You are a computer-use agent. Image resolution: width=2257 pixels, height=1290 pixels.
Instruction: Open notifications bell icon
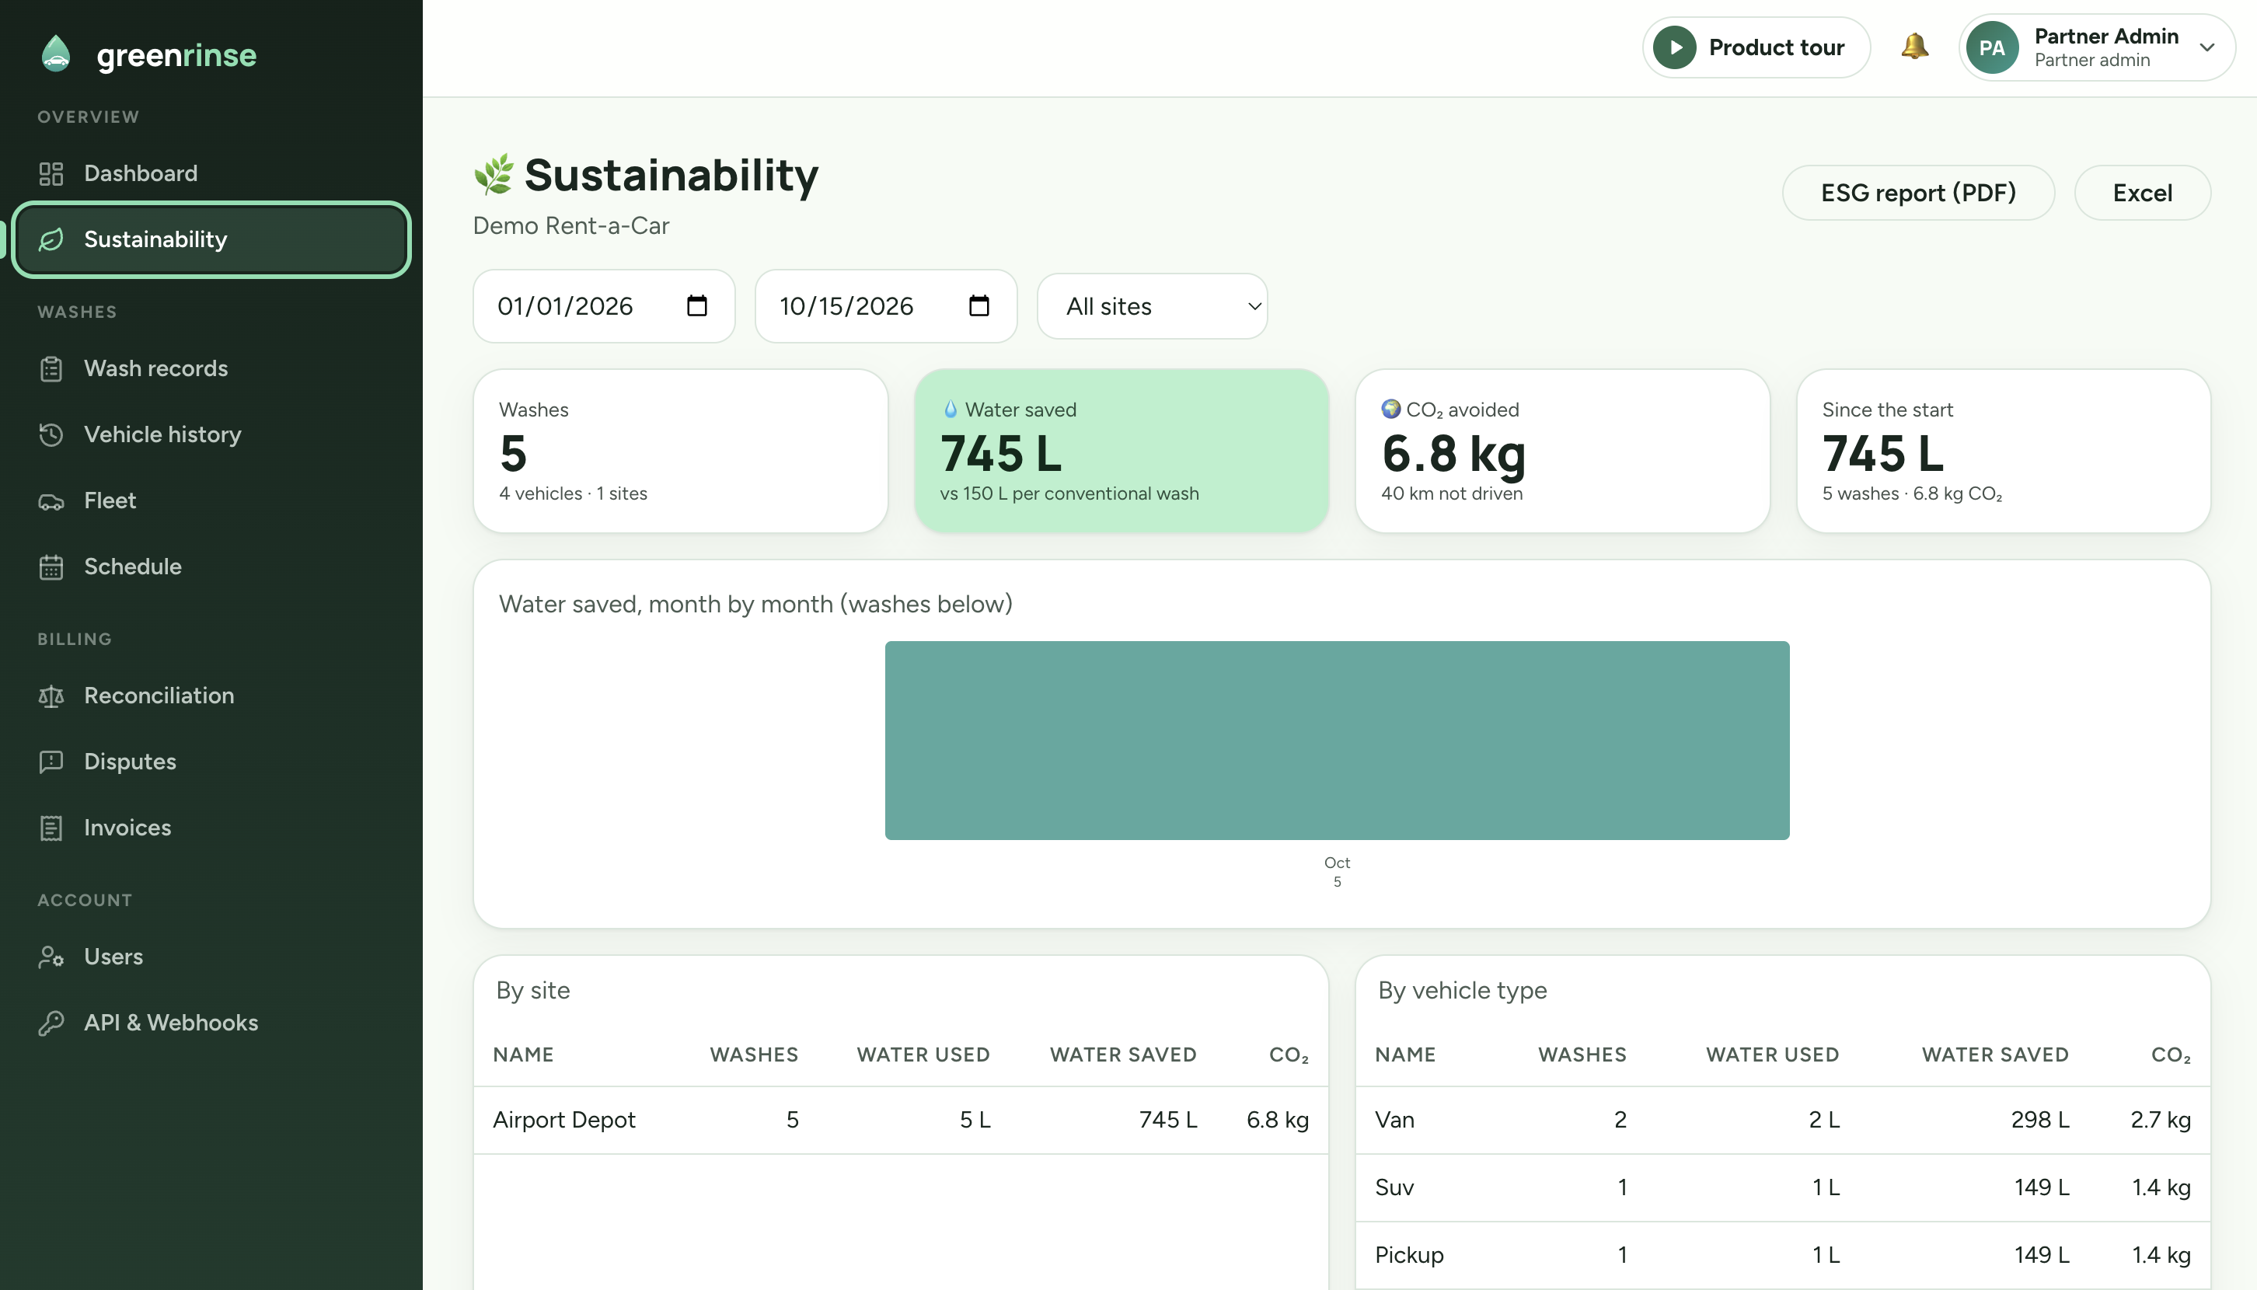(x=1914, y=46)
